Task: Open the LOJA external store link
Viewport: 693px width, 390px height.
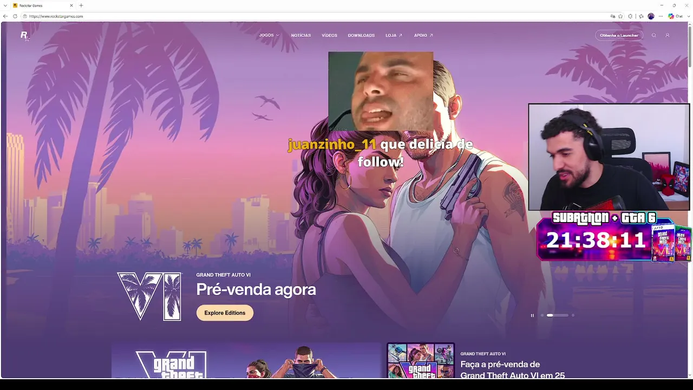Action: pos(394,35)
